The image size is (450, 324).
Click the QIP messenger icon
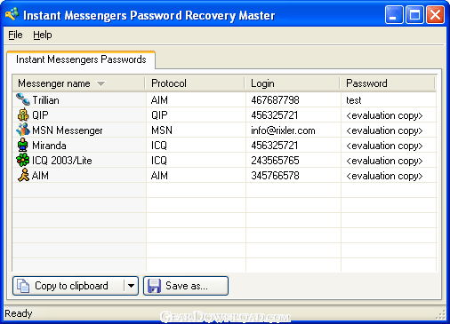point(23,115)
